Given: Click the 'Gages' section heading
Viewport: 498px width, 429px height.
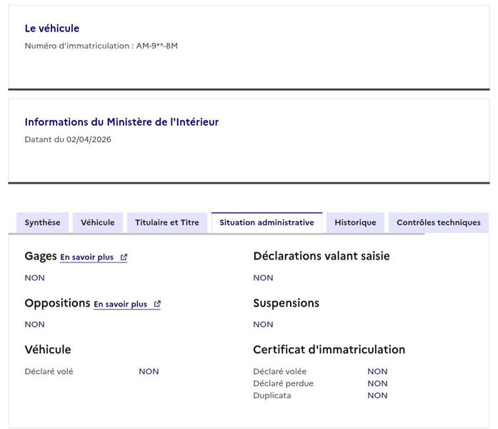Looking at the screenshot, I should (40, 256).
